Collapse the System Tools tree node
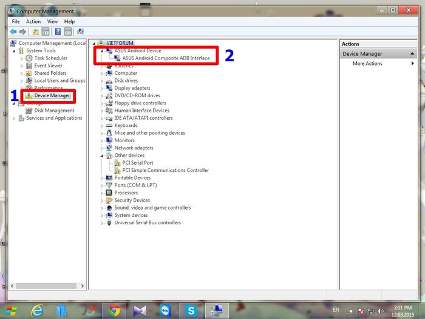The image size is (425, 319). tap(14, 51)
